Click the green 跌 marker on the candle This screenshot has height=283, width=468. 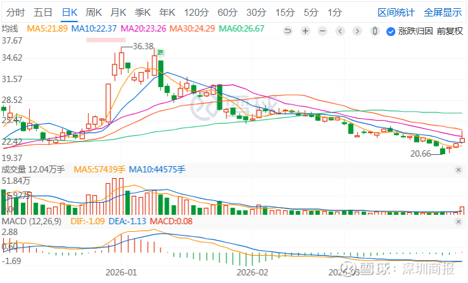click(161, 52)
